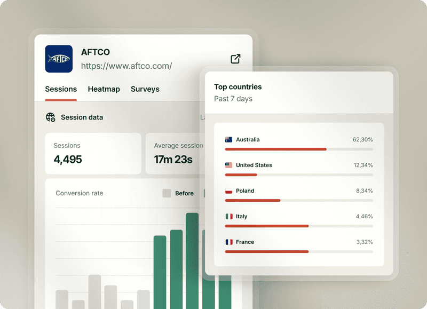This screenshot has width=427, height=309.
Task: Click the Australia flag icon
Action: pyautogui.click(x=228, y=140)
